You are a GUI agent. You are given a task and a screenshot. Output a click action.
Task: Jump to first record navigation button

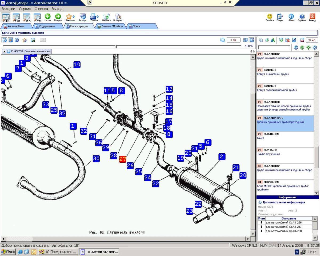(296, 47)
